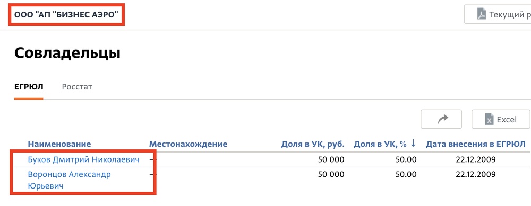
Task: Sort by Дата внесения в ЕГРЮЛ header
Action: point(475,144)
